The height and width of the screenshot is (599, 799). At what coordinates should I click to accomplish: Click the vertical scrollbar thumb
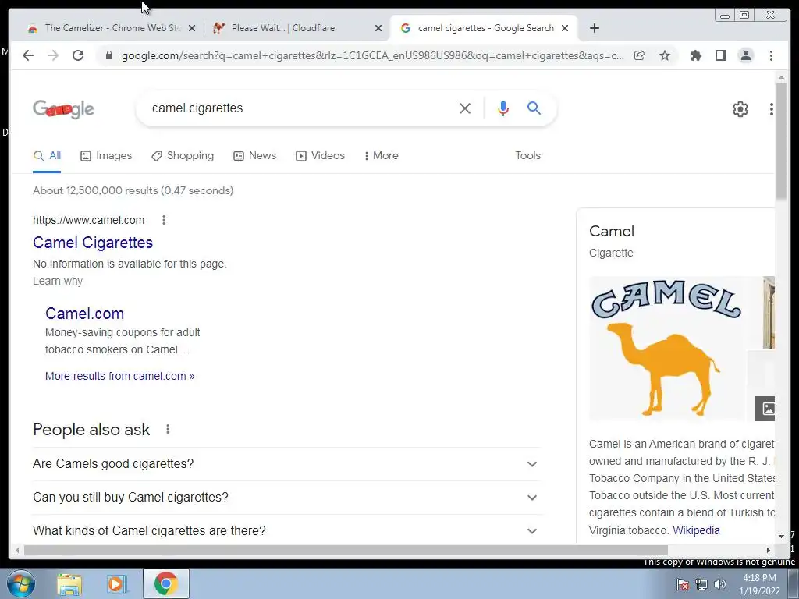[x=781, y=141]
